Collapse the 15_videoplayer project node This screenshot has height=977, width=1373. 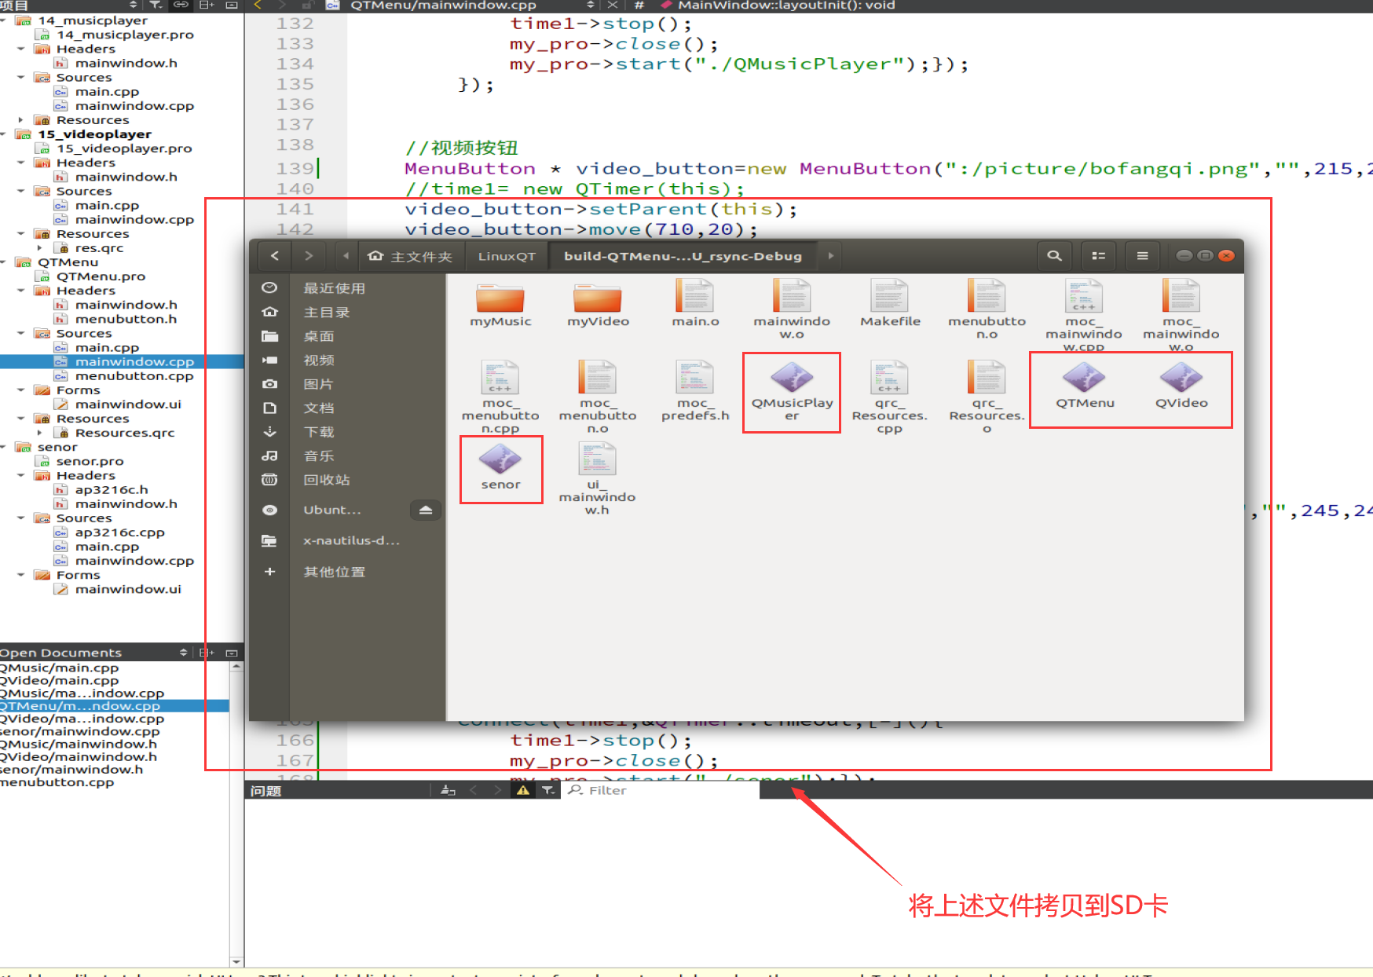coord(4,134)
